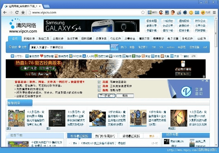
Task: Open the QQ软件 navigation tab
Action: coord(201,39)
